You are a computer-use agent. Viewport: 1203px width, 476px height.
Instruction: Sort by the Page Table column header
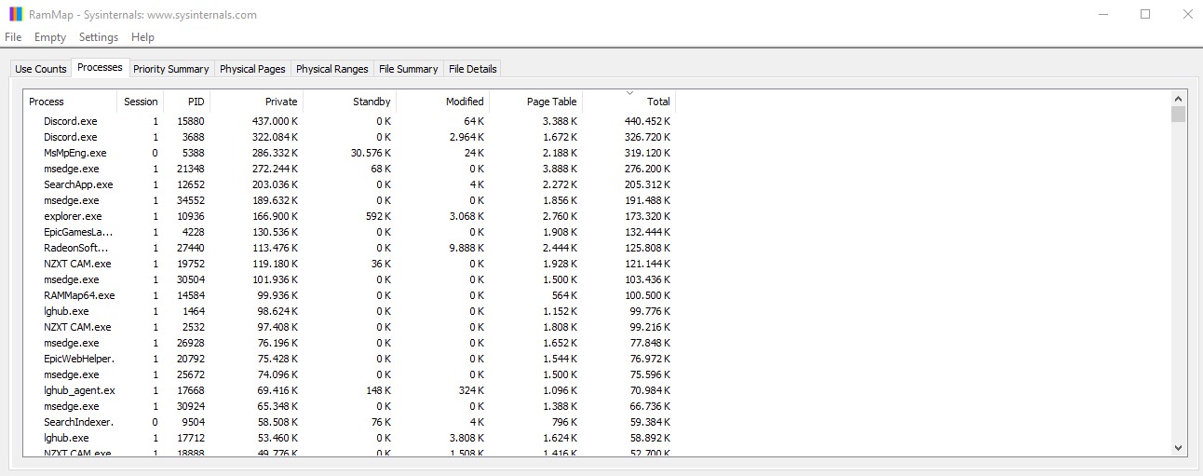click(536, 102)
